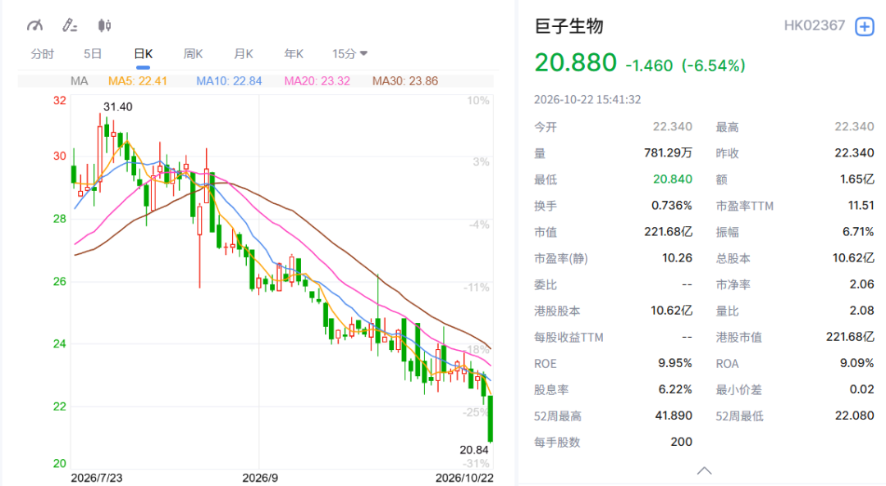Click the 市净率 value 2.06
This screenshot has height=486, width=886.
pyautogui.click(x=861, y=284)
